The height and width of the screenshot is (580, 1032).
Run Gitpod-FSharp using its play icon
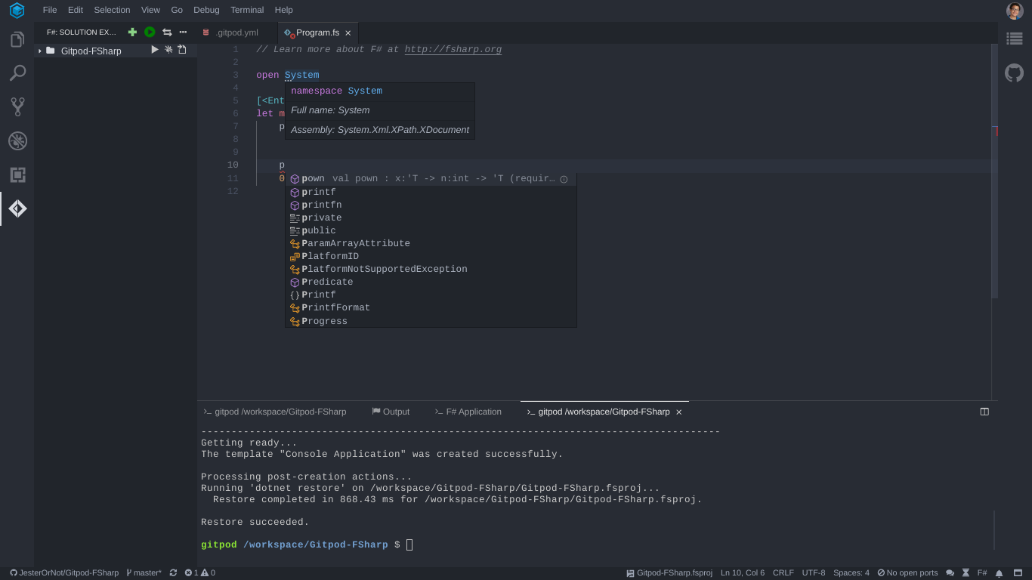pos(154,50)
